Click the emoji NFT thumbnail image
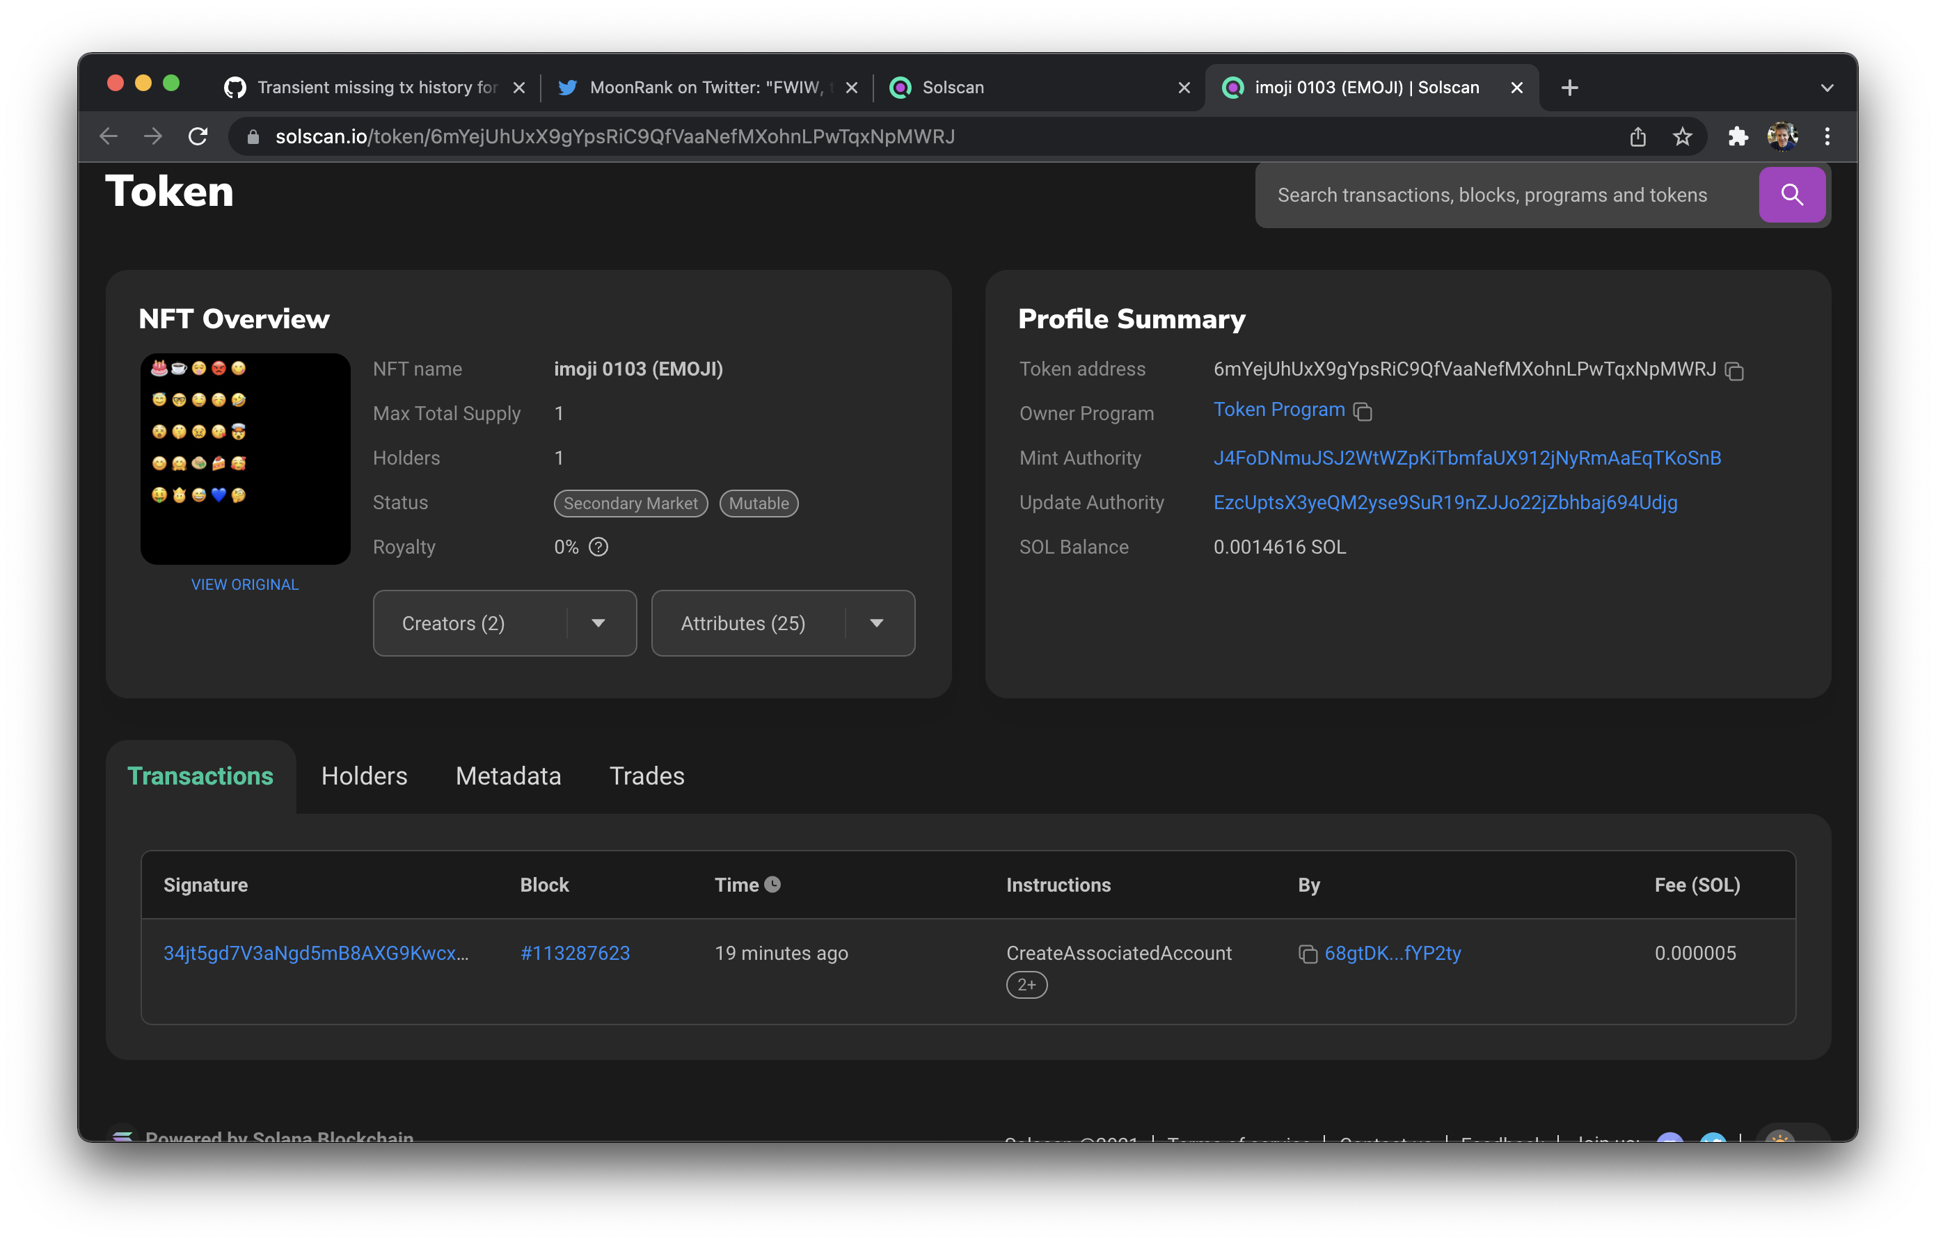Image resolution: width=1936 pixels, height=1245 pixels. click(244, 458)
